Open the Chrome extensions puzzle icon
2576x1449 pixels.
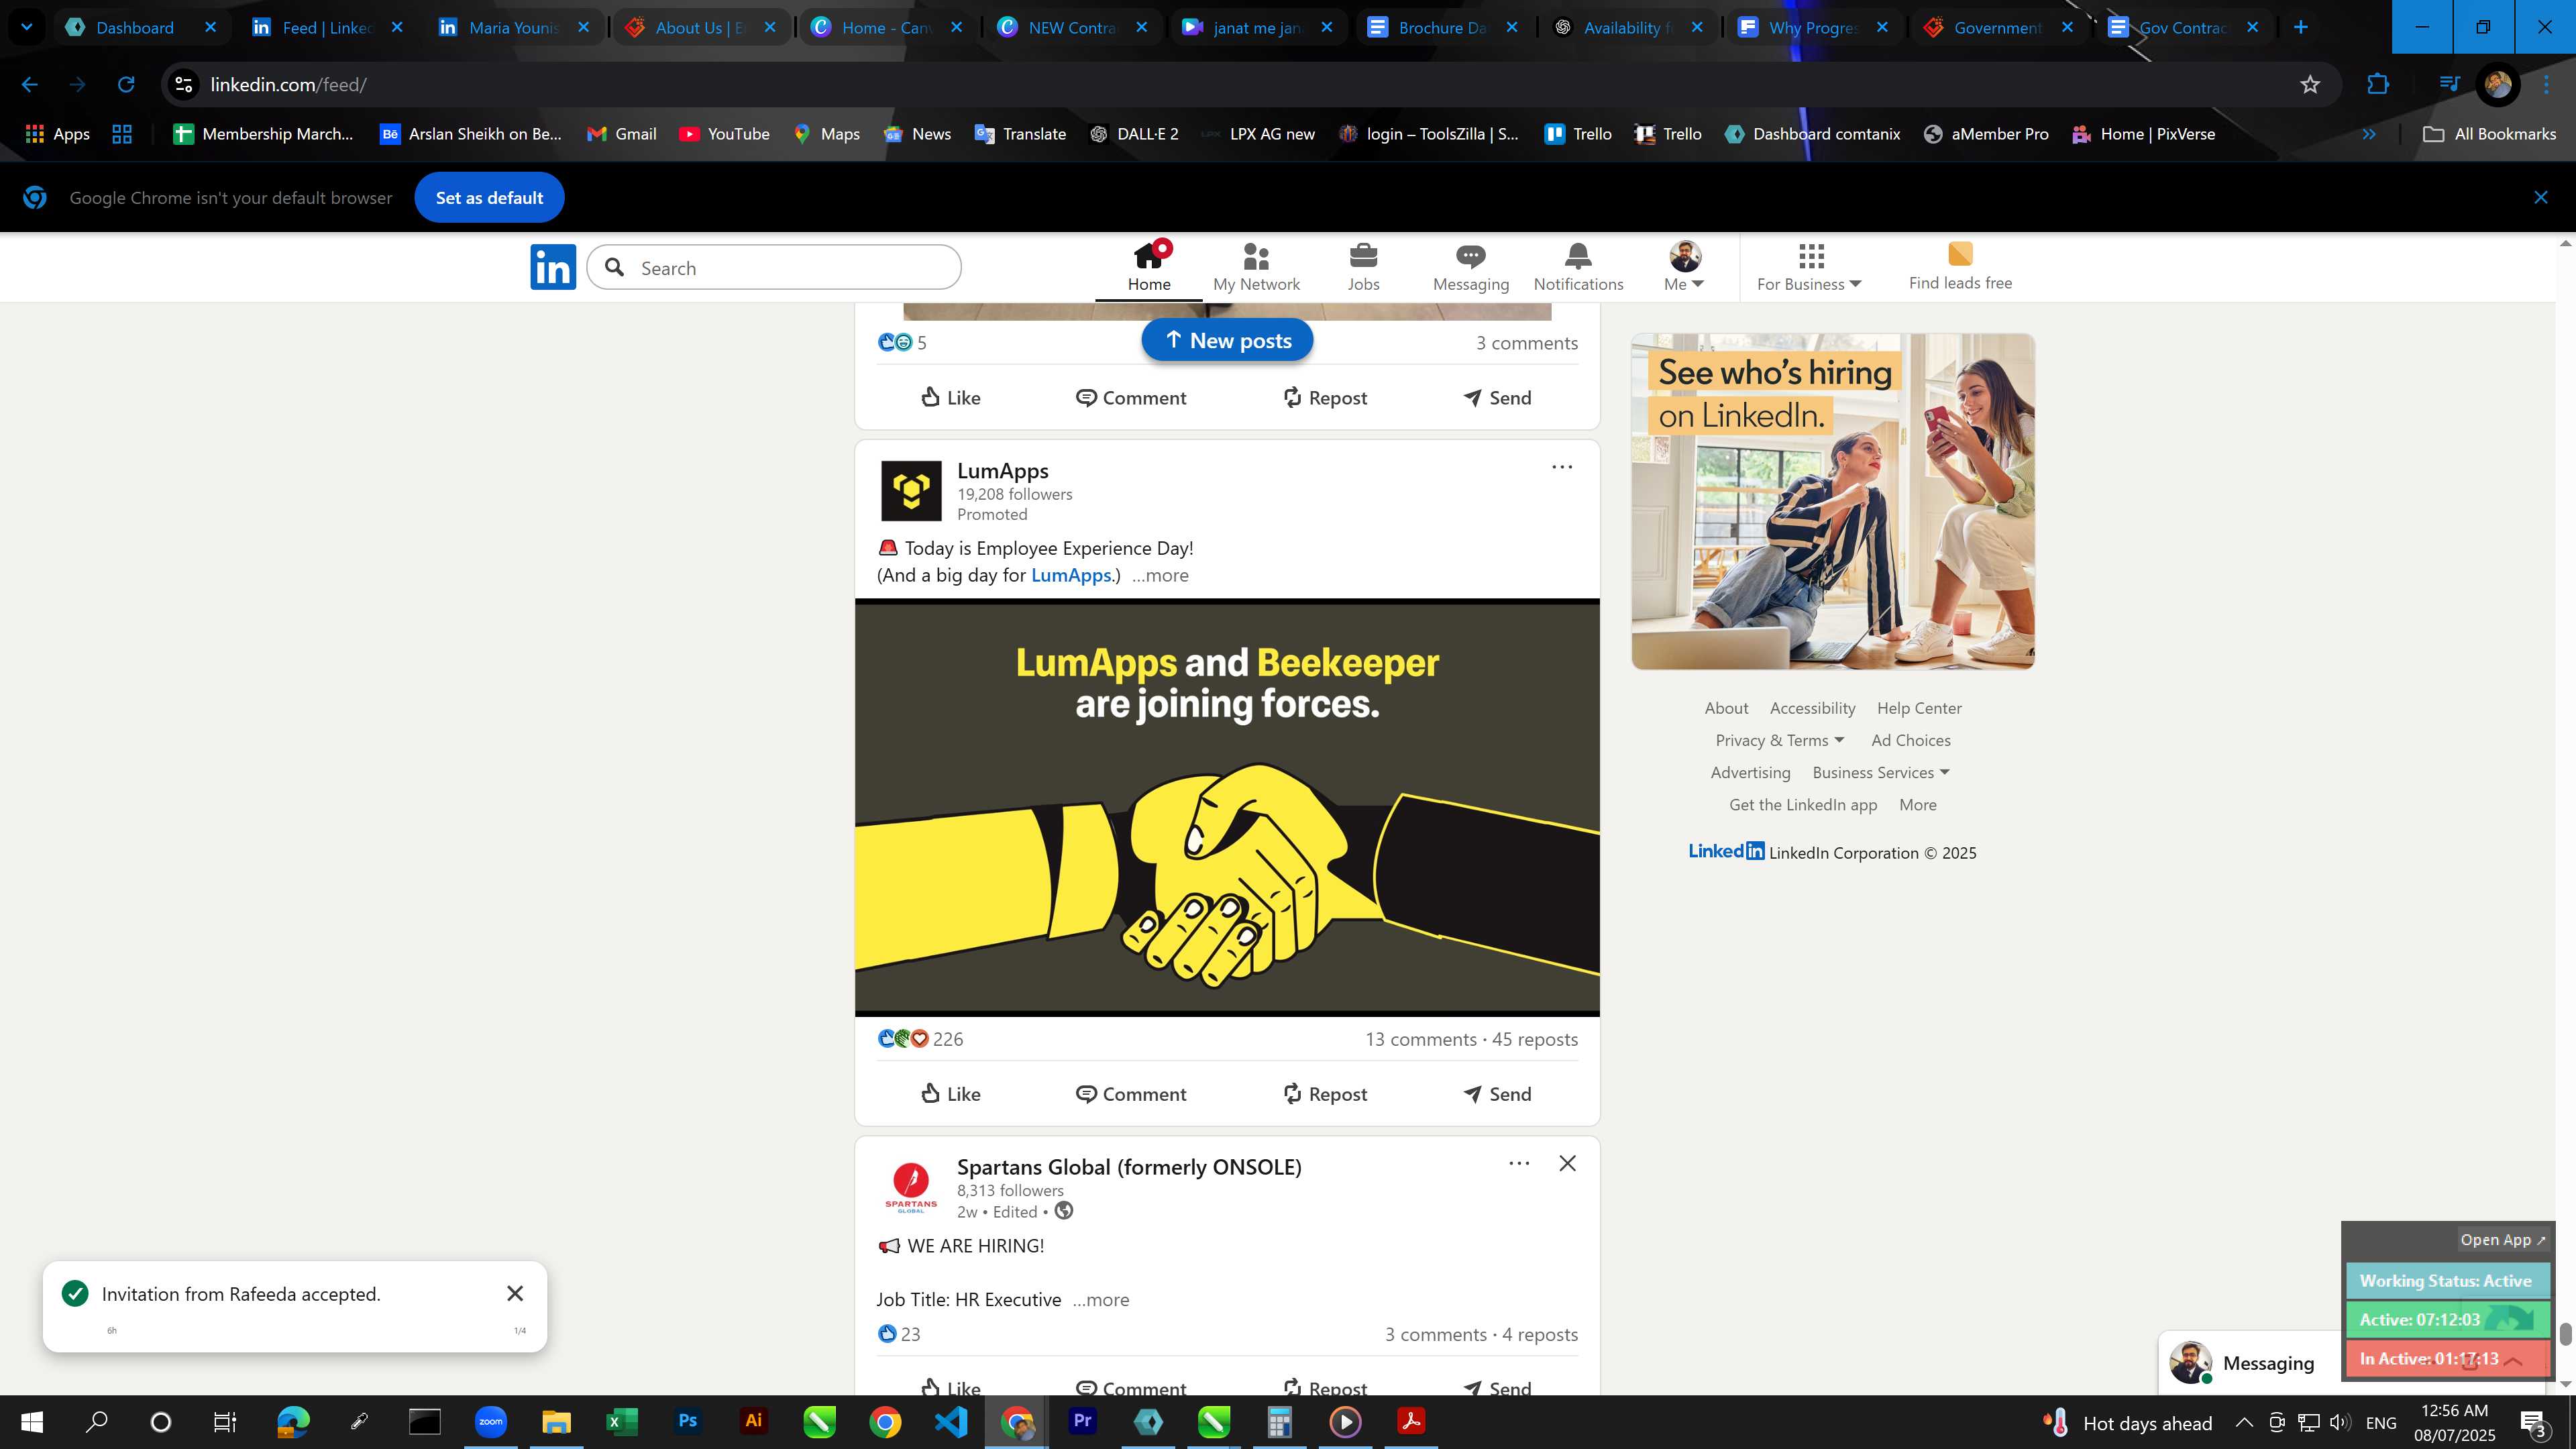2378,85
